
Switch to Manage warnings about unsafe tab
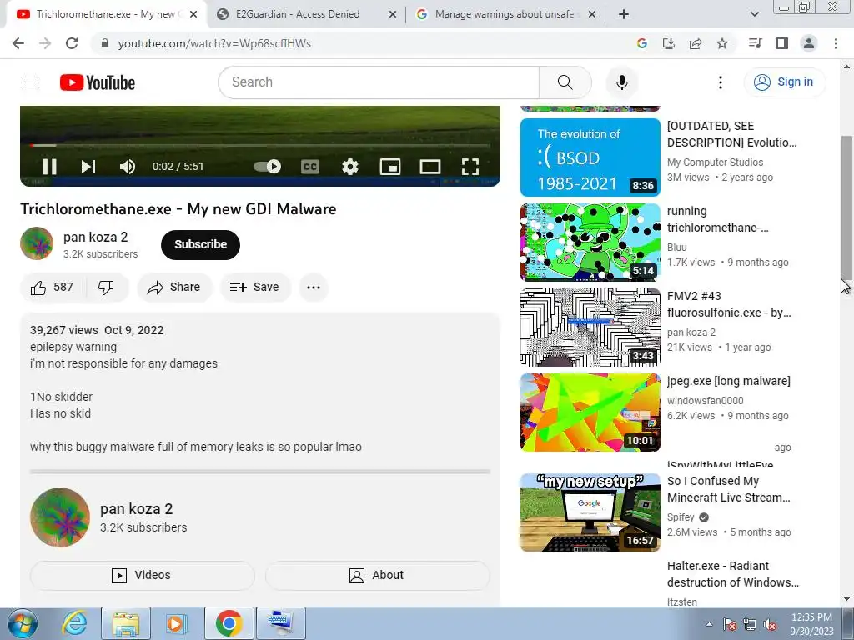click(504, 14)
